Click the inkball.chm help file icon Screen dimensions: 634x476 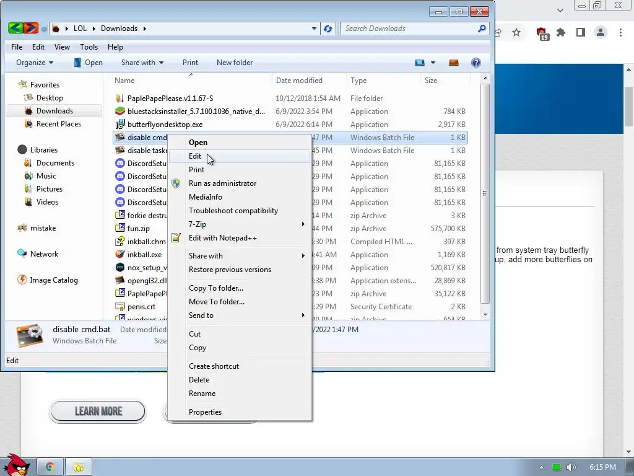[x=120, y=242]
